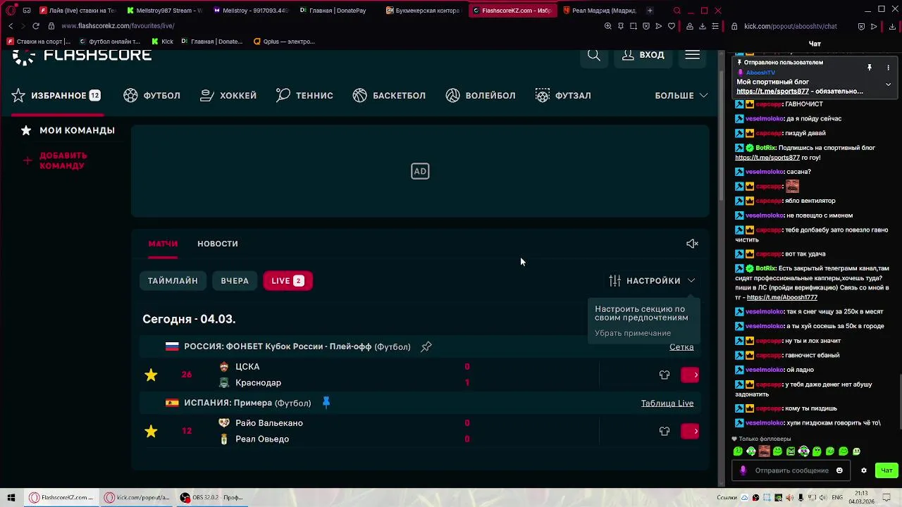Open Flashscore search magnifier
902x507 pixels.
594,55
